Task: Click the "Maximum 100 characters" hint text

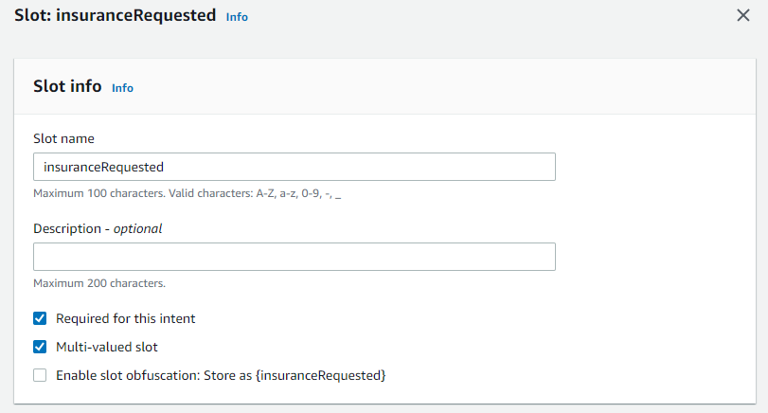Action: pos(187,193)
